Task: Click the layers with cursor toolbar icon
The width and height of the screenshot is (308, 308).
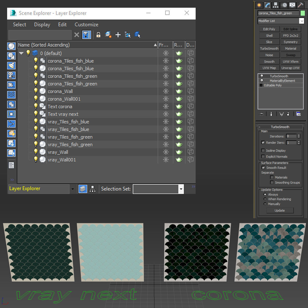Action: 137,35
